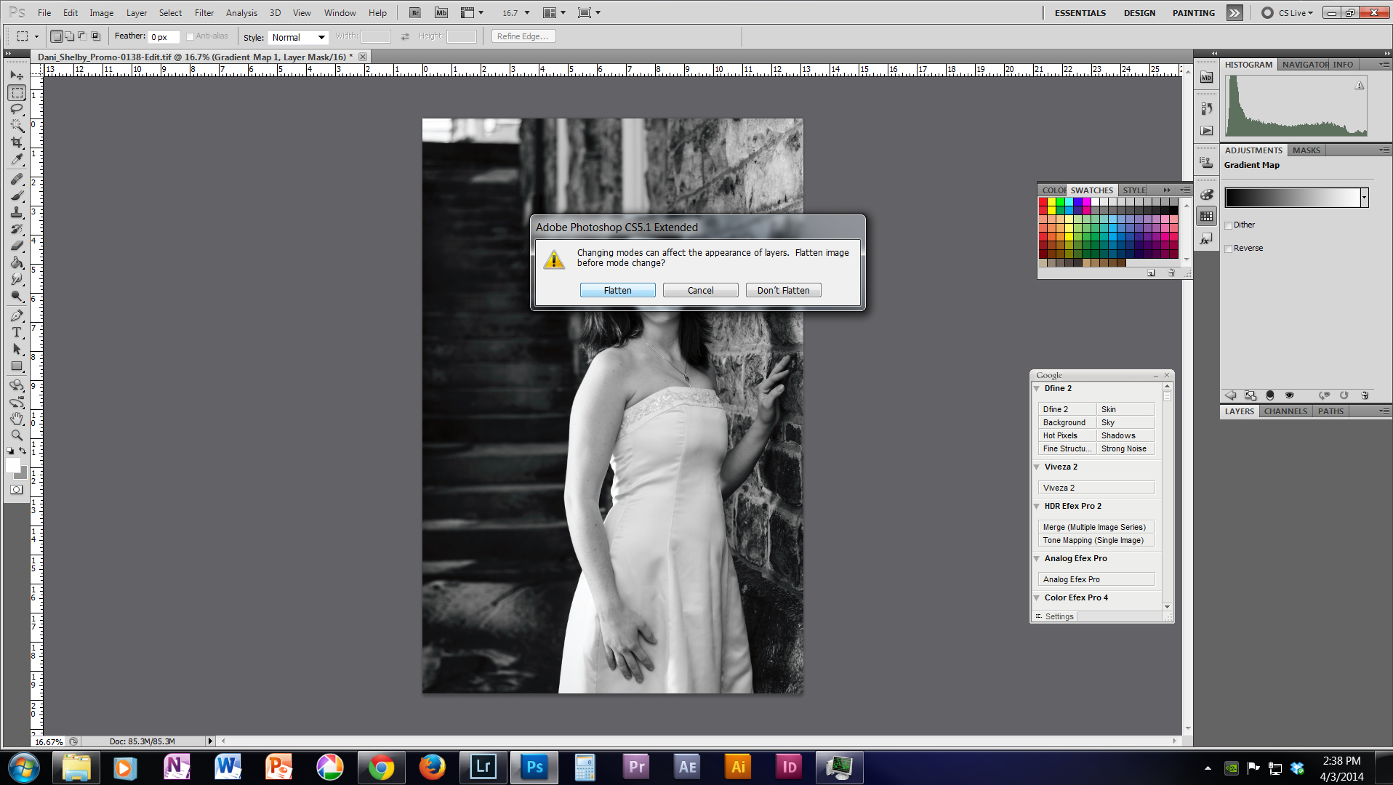
Task: Select the Move tool
Action: [17, 76]
